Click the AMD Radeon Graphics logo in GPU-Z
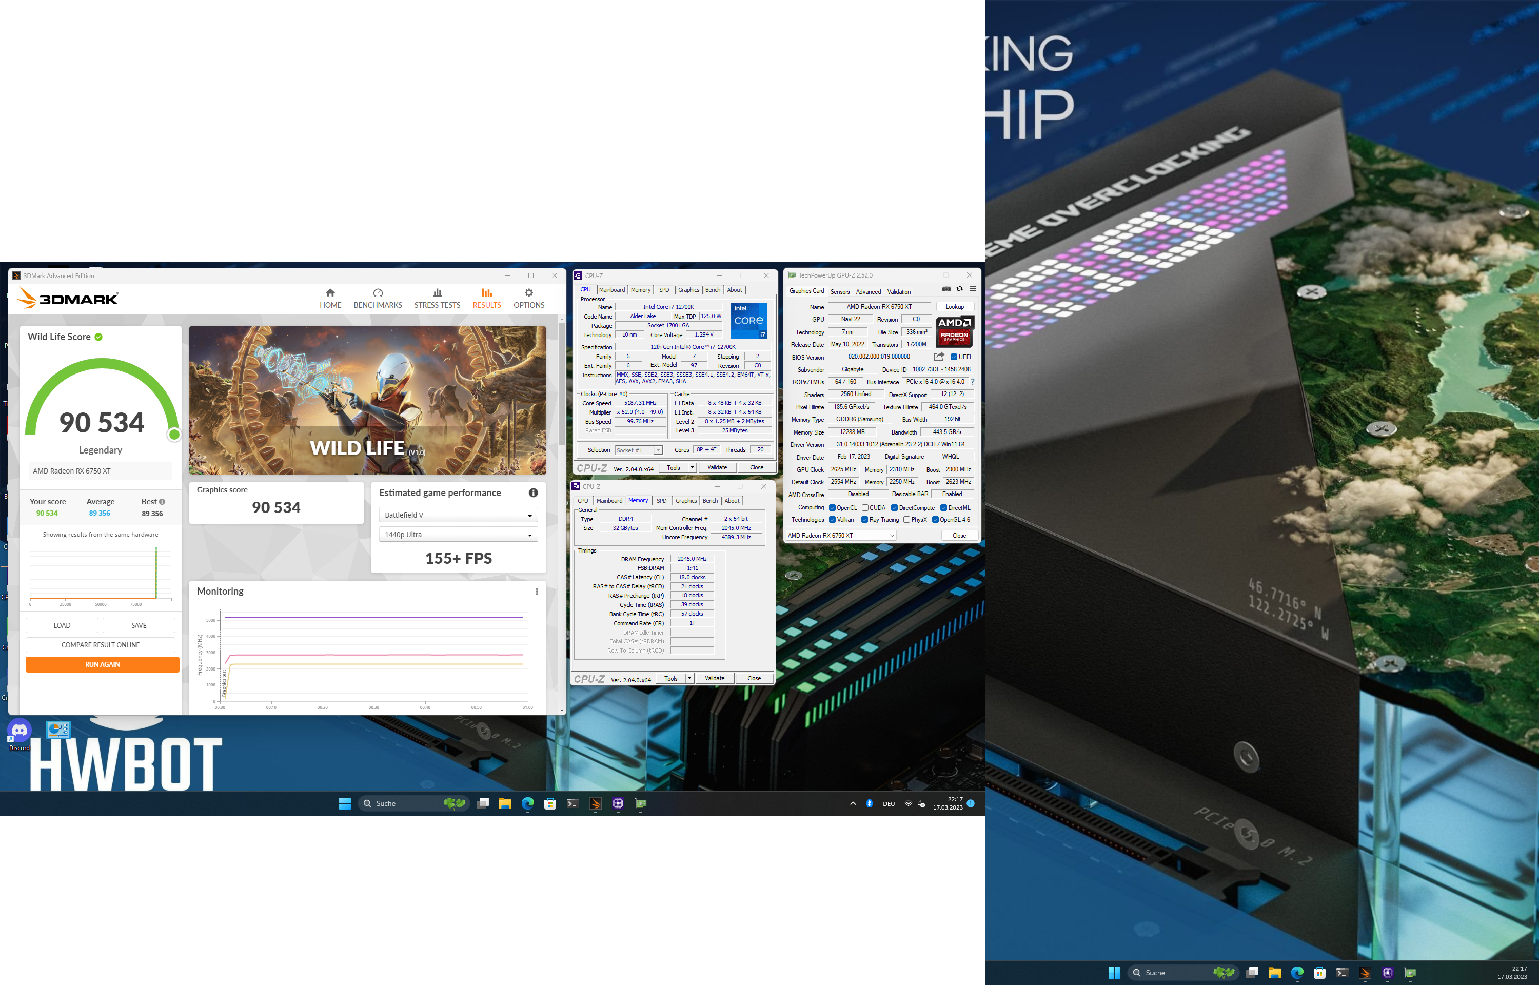Image resolution: width=1539 pixels, height=985 pixels. coord(954,331)
